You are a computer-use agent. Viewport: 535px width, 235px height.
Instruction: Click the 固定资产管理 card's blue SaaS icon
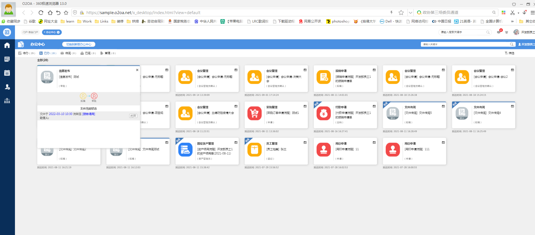click(x=185, y=150)
